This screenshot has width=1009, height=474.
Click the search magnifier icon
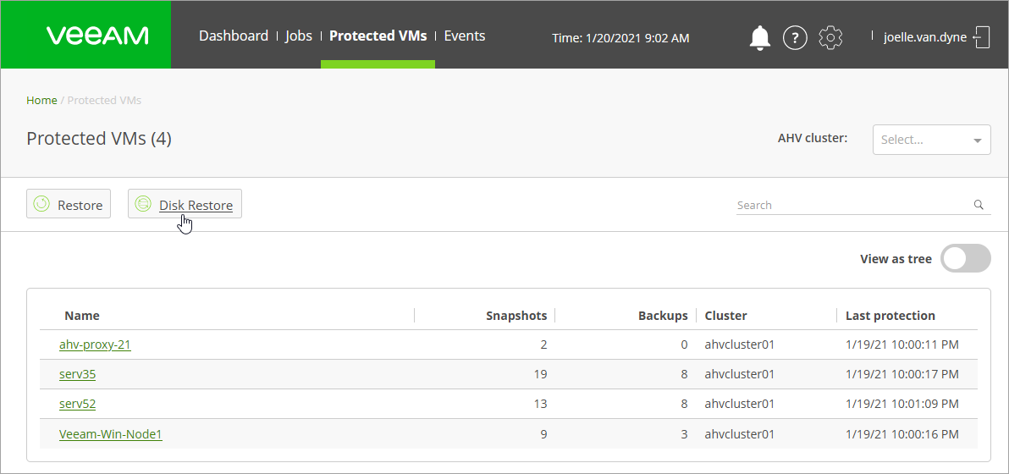[x=979, y=205]
